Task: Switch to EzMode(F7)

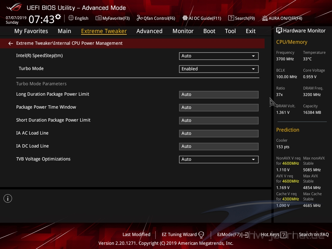Action: 229,234
